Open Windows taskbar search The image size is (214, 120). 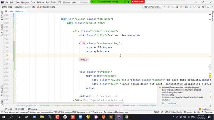point(11,117)
